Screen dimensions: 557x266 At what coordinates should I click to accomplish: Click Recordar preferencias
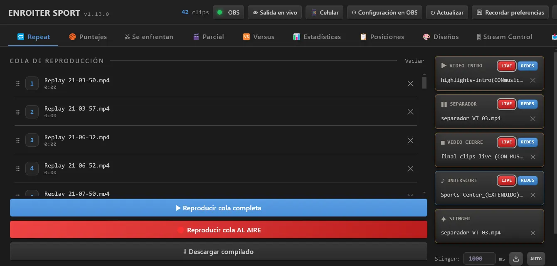[510, 12]
